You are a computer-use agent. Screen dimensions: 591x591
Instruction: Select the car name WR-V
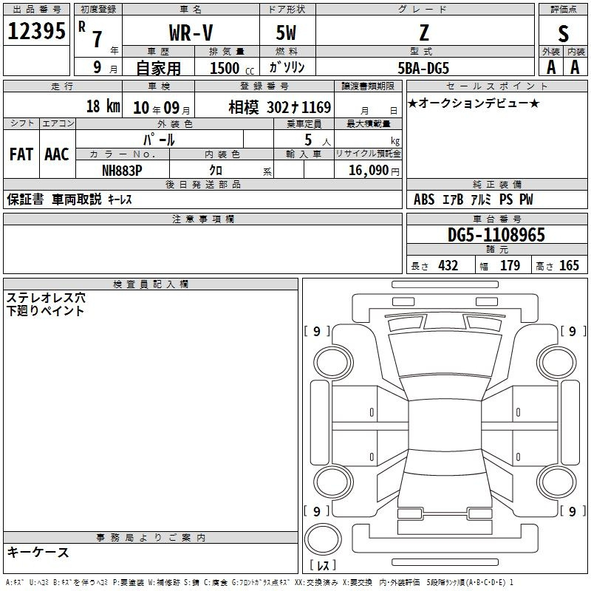tap(189, 33)
